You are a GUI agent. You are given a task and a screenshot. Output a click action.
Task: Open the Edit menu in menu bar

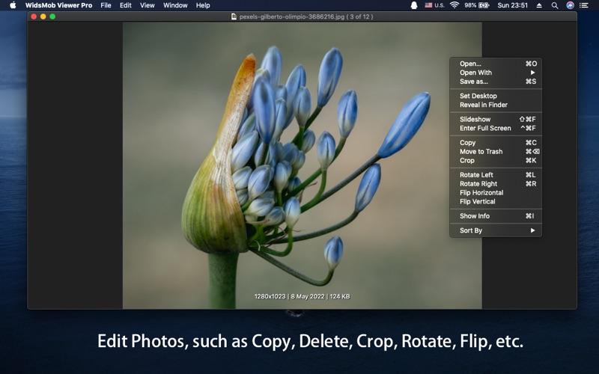click(x=125, y=5)
